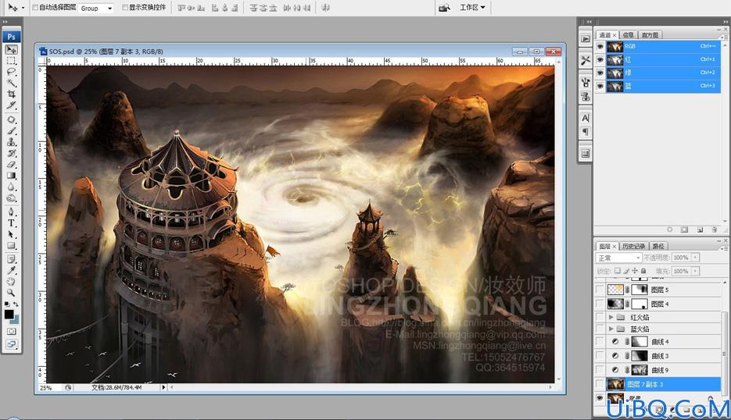Select the Notes tool
The width and height of the screenshot is (731, 420).
coord(11,259)
